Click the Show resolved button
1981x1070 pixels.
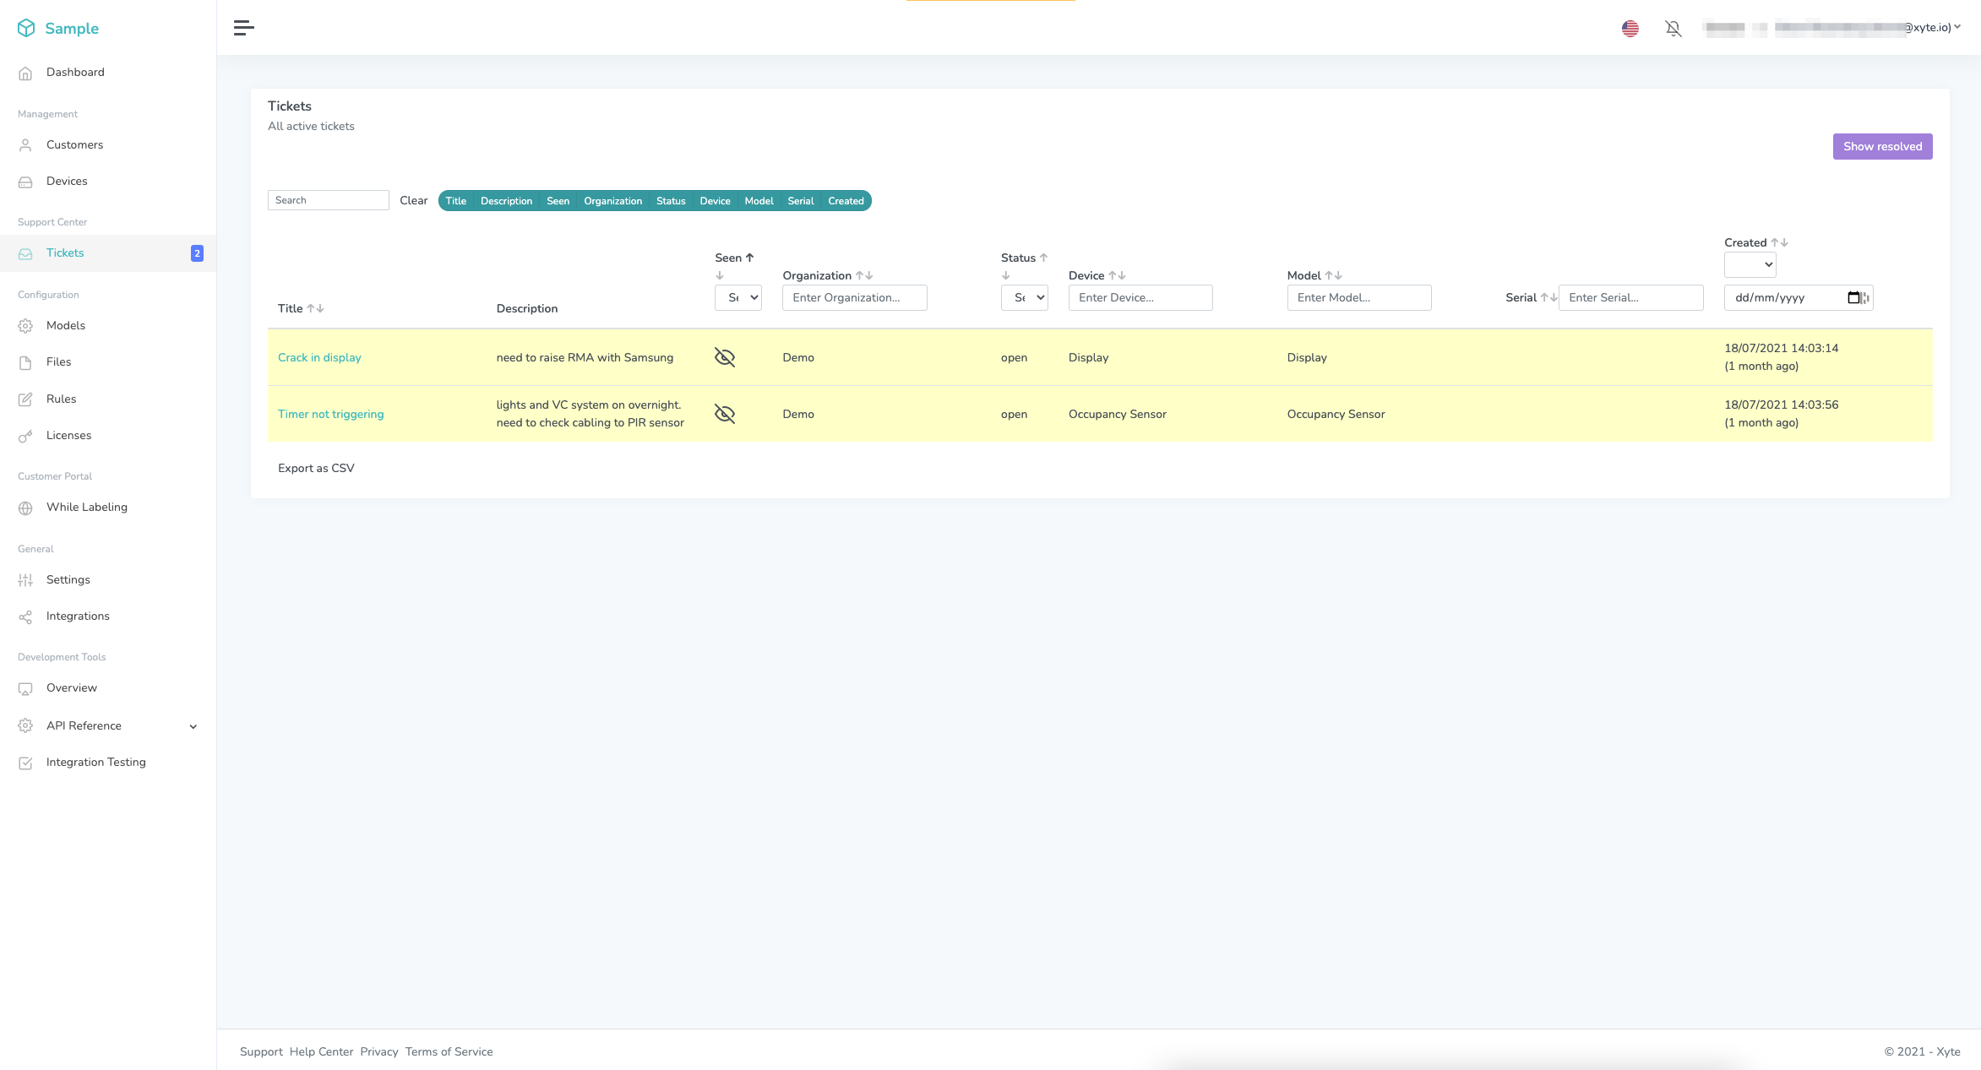point(1882,146)
